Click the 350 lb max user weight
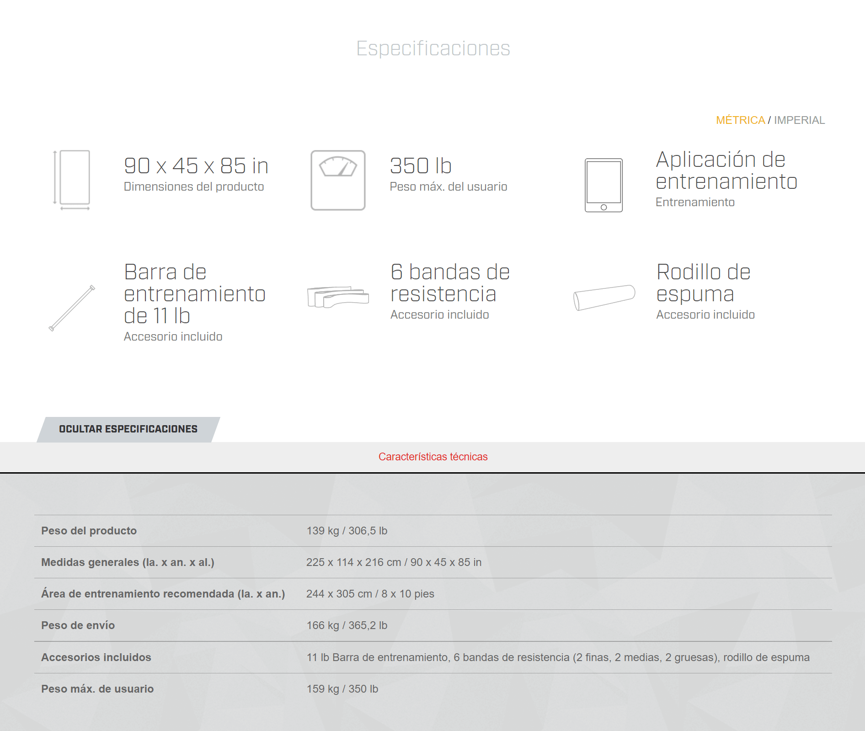The height and width of the screenshot is (731, 865). point(421,166)
